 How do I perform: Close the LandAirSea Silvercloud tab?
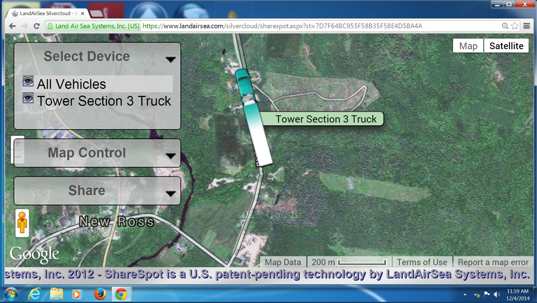[x=83, y=13]
